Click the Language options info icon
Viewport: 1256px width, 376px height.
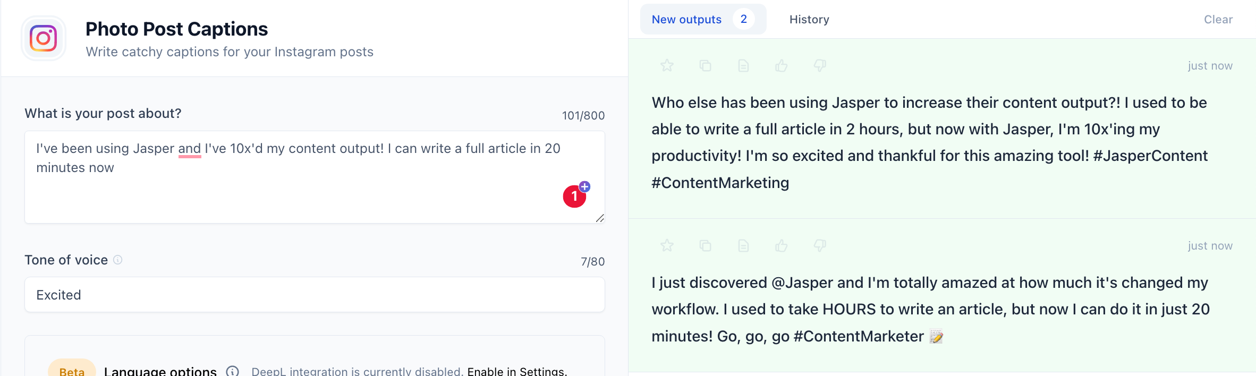(x=232, y=371)
